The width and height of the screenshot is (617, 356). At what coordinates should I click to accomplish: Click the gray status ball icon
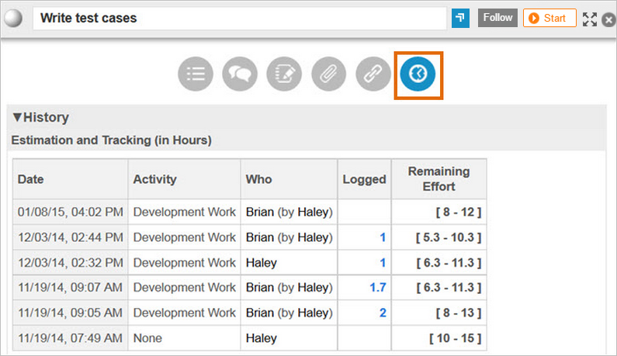(x=14, y=18)
